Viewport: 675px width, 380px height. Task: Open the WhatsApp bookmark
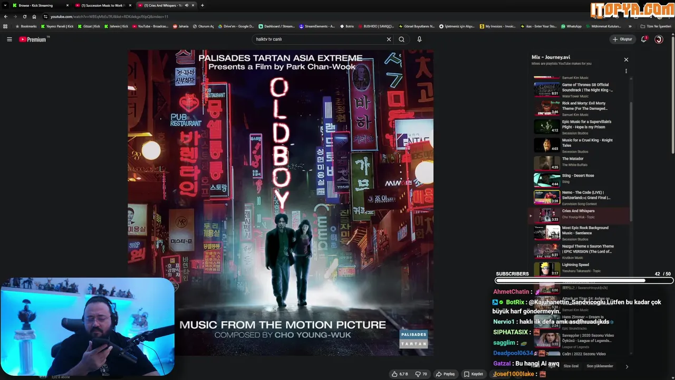point(571,26)
